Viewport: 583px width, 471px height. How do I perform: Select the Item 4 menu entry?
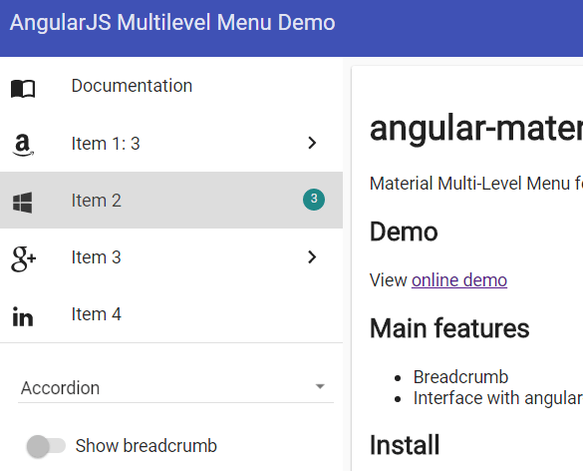pos(171,314)
